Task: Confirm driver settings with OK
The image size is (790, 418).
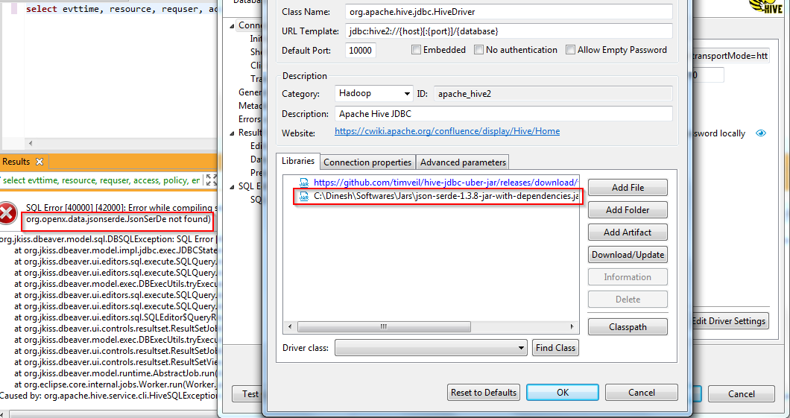Action: coord(562,393)
